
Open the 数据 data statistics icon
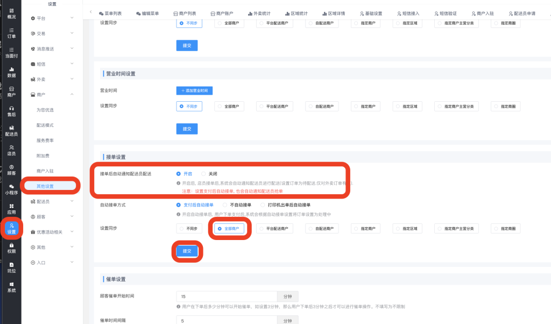[11, 72]
